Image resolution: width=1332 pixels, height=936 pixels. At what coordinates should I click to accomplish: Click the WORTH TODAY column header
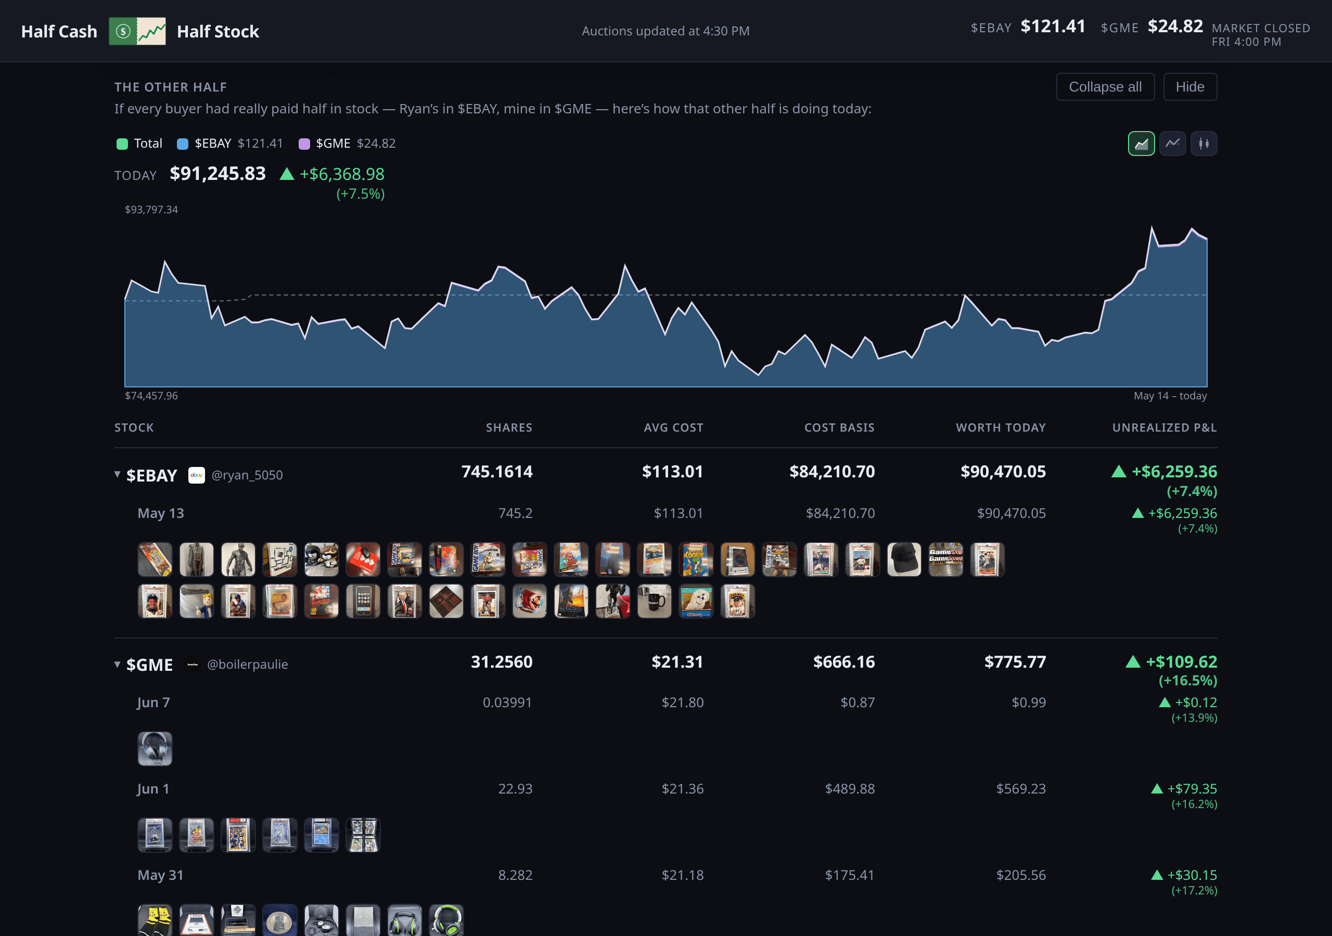1000,427
